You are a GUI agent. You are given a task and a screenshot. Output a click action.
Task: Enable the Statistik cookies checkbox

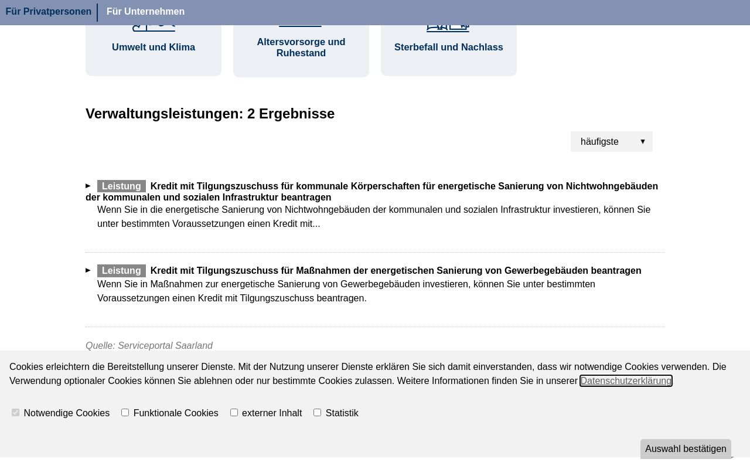coord(317,413)
